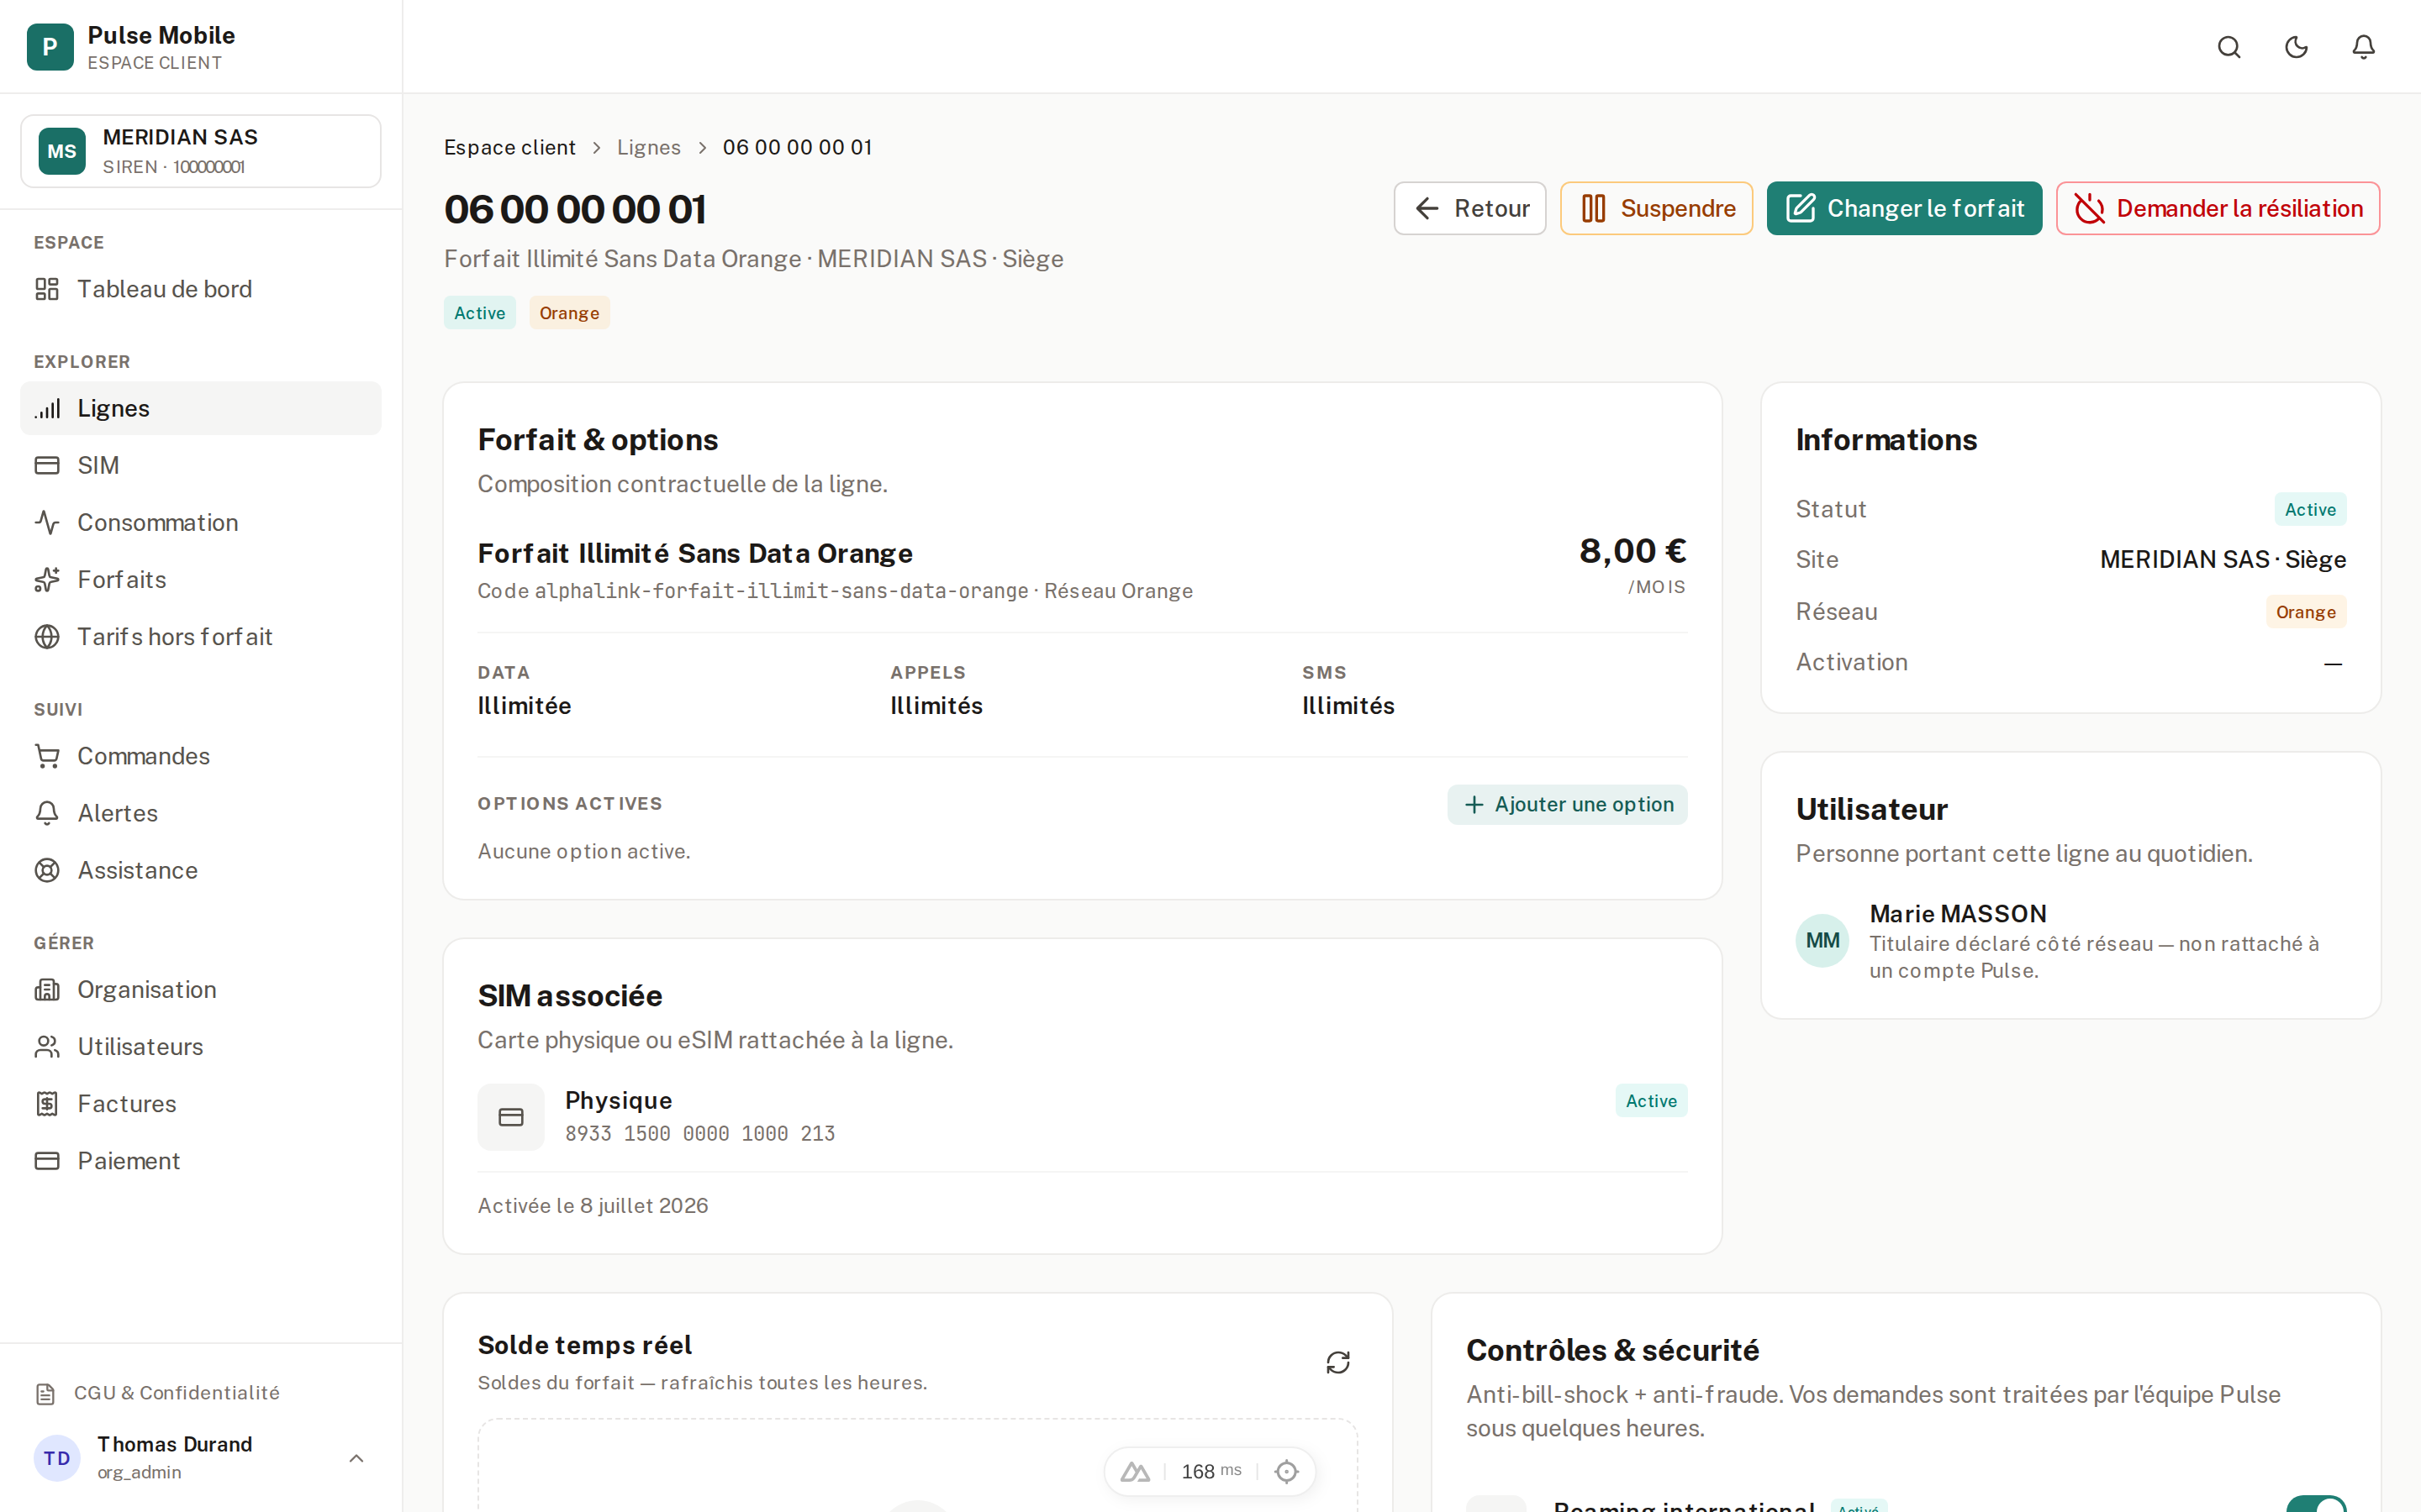
Task: Open Tarifs hors forfait
Action: [201, 636]
